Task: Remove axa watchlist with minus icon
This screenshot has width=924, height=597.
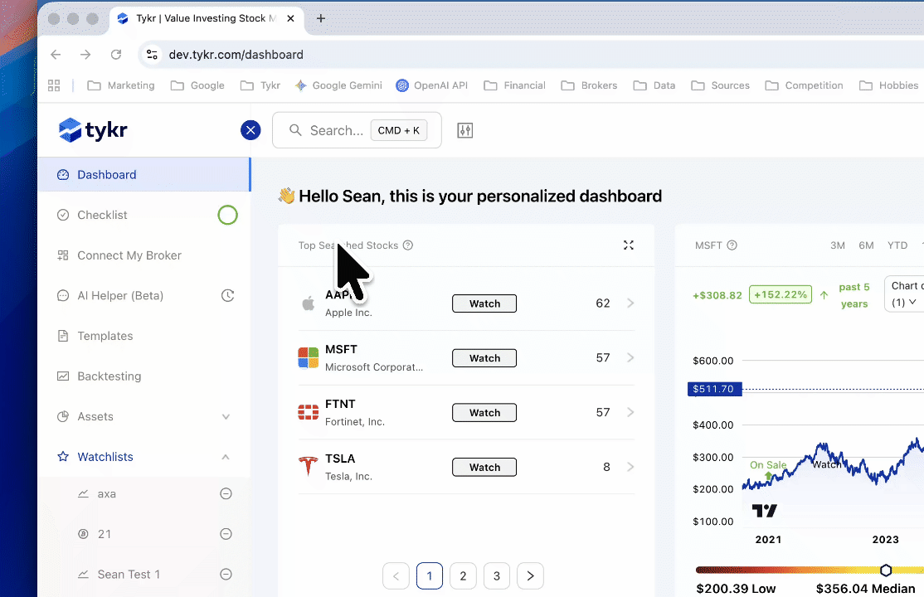Action: pyautogui.click(x=226, y=494)
